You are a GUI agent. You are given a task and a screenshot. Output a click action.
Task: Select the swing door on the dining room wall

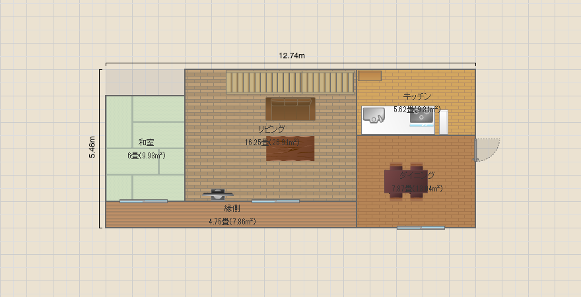coord(487,150)
